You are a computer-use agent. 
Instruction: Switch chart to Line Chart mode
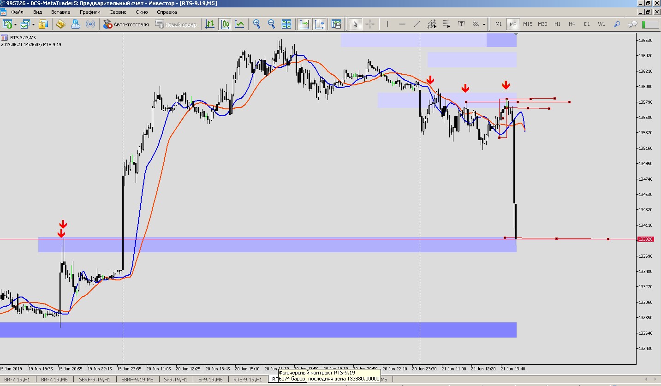coord(239,24)
